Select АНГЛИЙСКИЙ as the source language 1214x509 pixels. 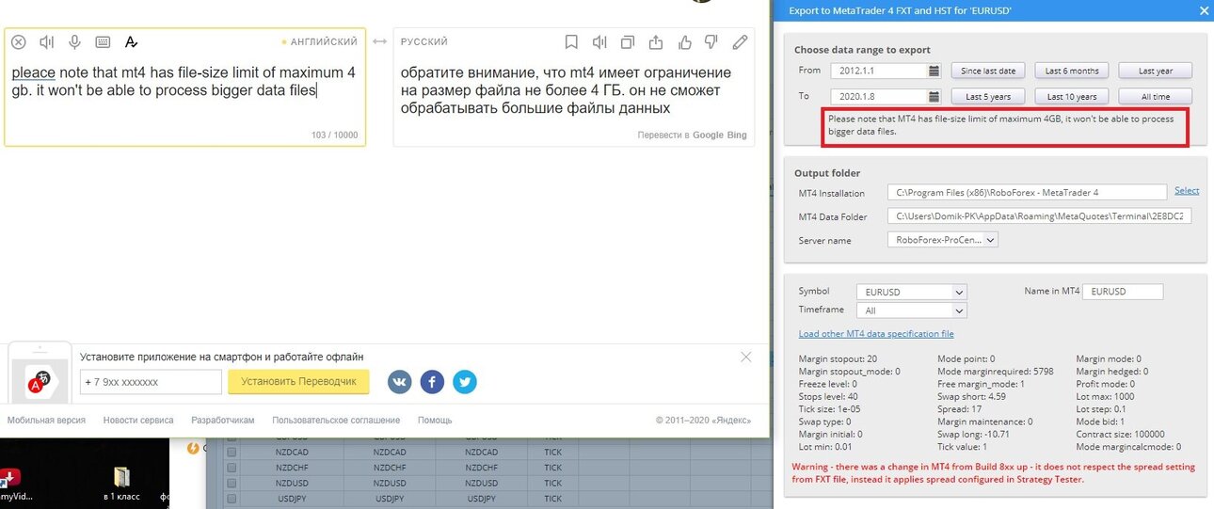[x=325, y=42]
